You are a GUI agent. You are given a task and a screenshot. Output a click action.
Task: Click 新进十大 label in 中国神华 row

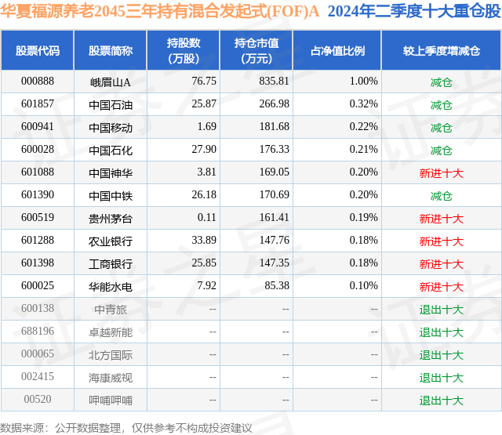442,173
